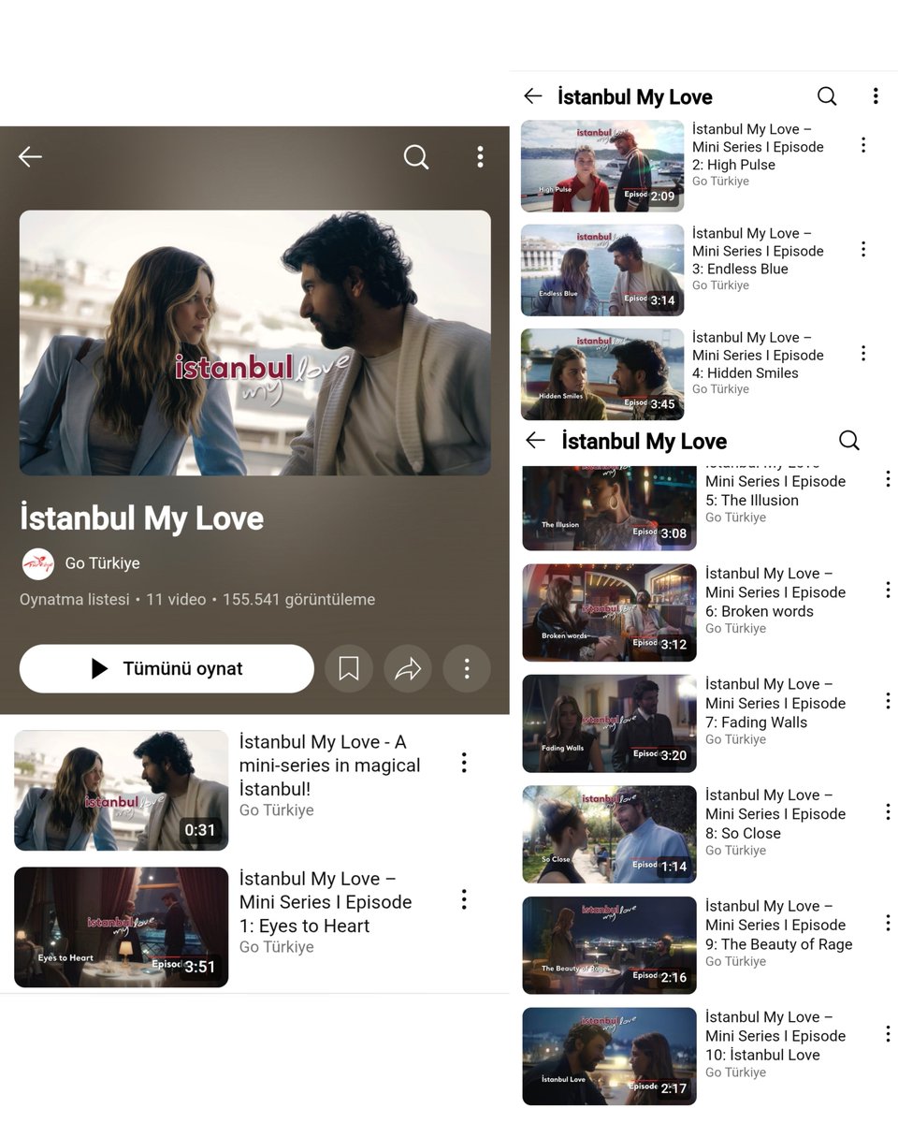Open options for Episode 5: The Illusion
Viewport: 898px width, 1123px height.
pos(888,479)
